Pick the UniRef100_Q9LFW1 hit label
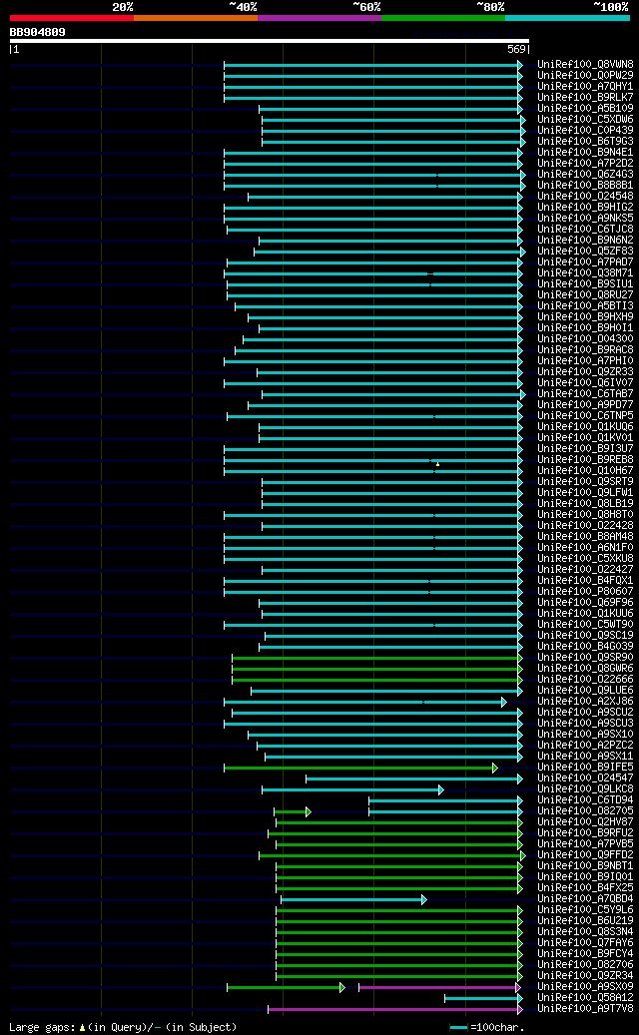 [585, 493]
